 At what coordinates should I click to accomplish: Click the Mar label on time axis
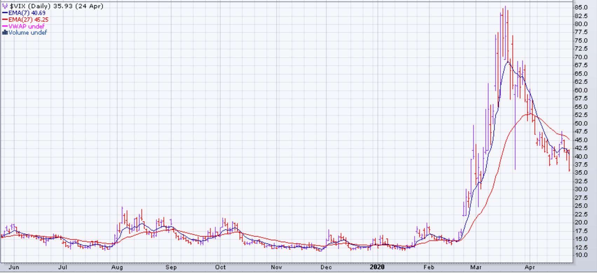pyautogui.click(x=476, y=267)
